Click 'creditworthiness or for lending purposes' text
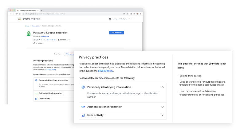 (x=202, y=95)
